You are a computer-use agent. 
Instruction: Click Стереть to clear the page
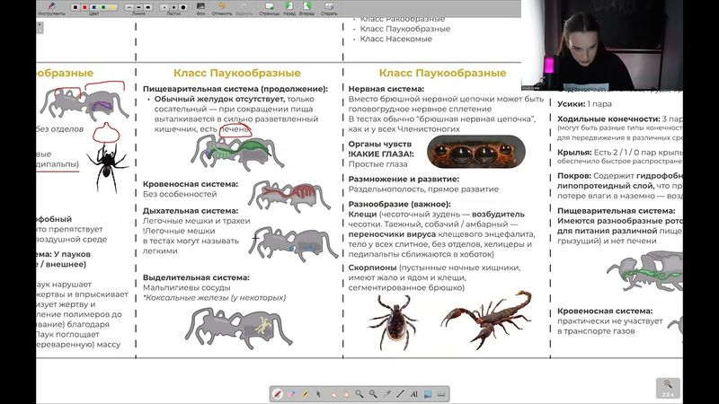click(329, 8)
